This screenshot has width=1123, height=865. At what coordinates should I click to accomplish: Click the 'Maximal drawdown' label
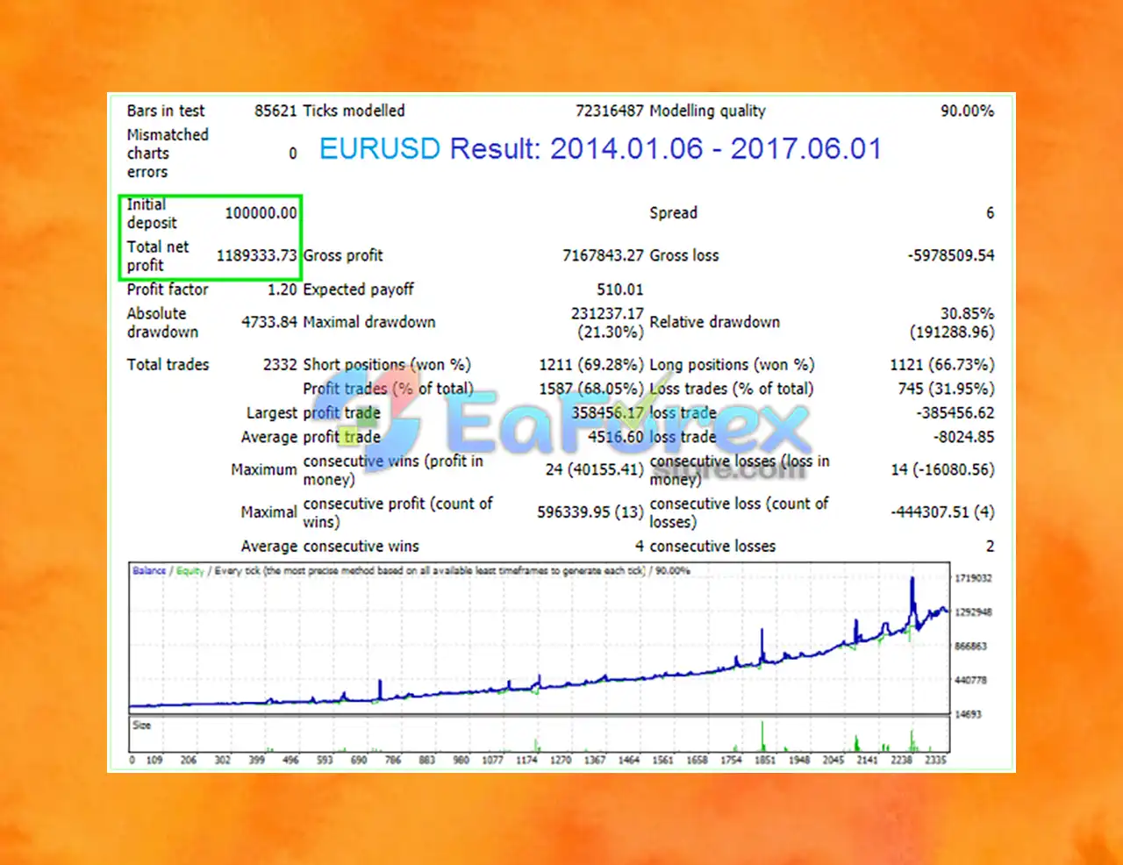369,322
